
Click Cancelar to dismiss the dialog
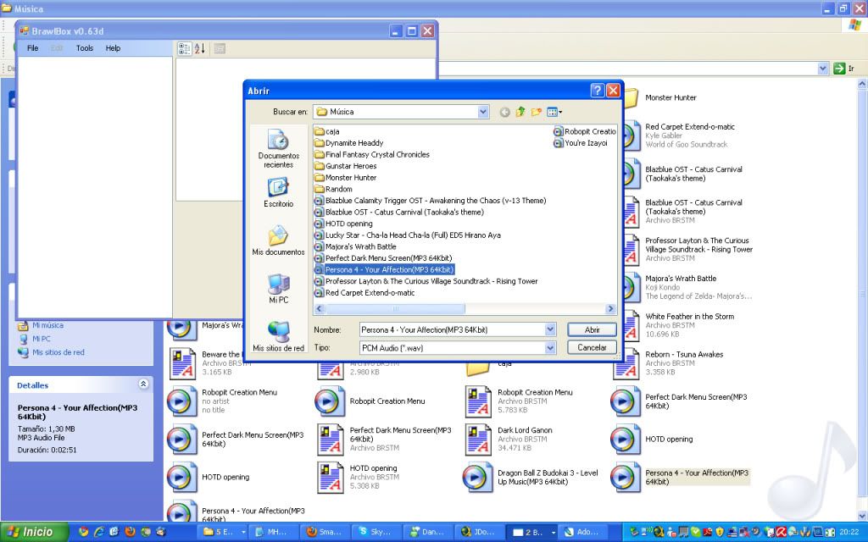(592, 347)
